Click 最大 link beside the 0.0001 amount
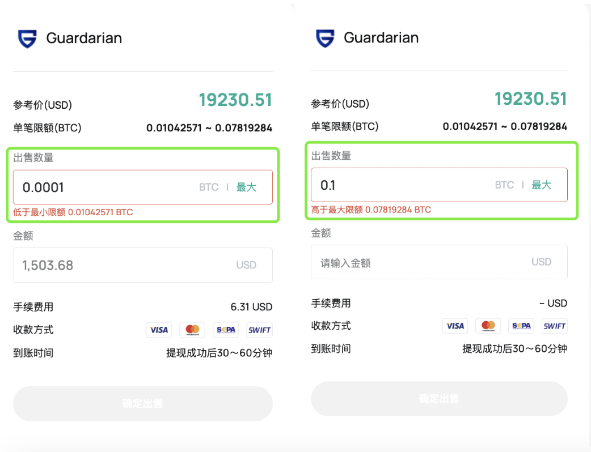Image resolution: width=591 pixels, height=452 pixels. coord(246,187)
